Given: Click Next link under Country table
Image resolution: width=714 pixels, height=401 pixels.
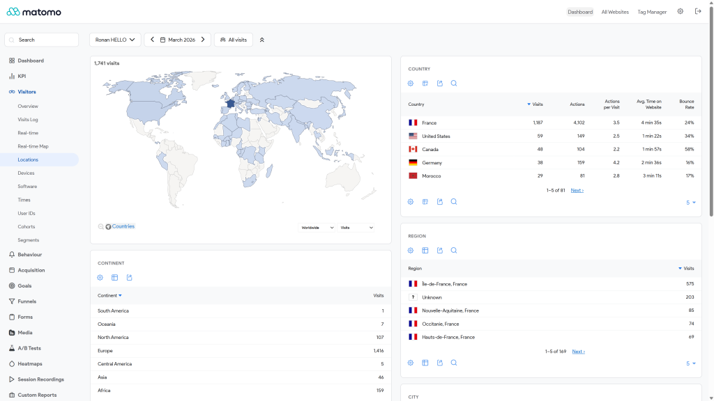Looking at the screenshot, I should pyautogui.click(x=577, y=191).
